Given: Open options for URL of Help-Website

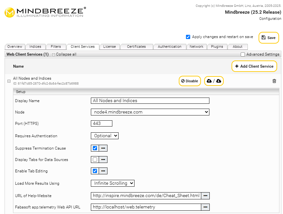Looking at the screenshot, I should click(205, 195).
